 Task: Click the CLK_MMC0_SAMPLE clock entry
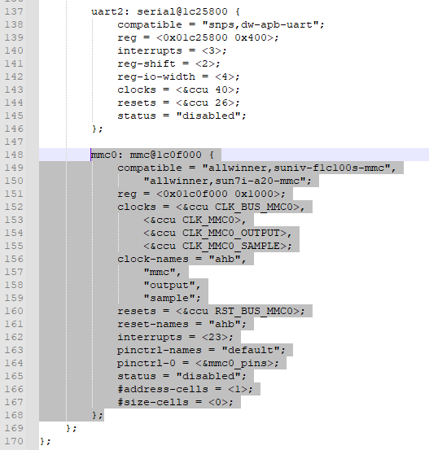click(x=231, y=246)
